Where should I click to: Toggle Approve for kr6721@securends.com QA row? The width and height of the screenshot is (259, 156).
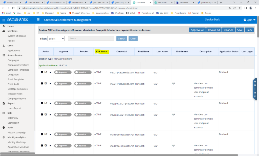tap(63, 84)
